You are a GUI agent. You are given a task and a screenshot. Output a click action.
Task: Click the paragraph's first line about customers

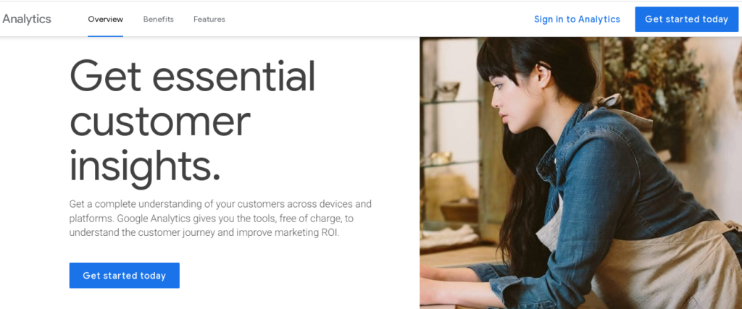[x=220, y=204]
